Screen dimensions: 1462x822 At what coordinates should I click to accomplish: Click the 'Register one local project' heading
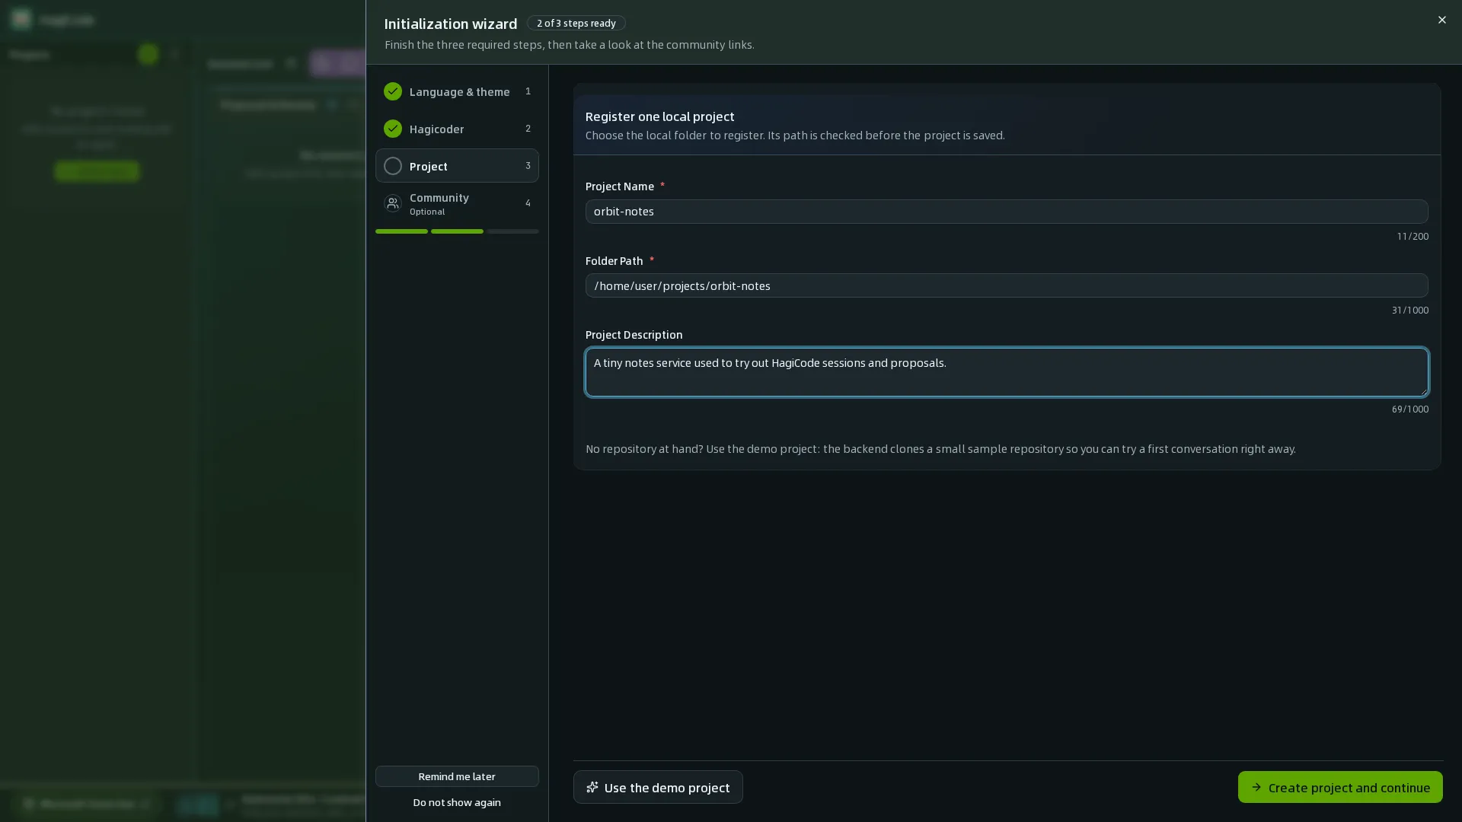click(x=659, y=116)
